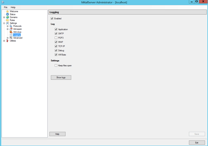Toggle the Enabled logging checkbox
This screenshot has height=146, width=208.
pos(52,19)
